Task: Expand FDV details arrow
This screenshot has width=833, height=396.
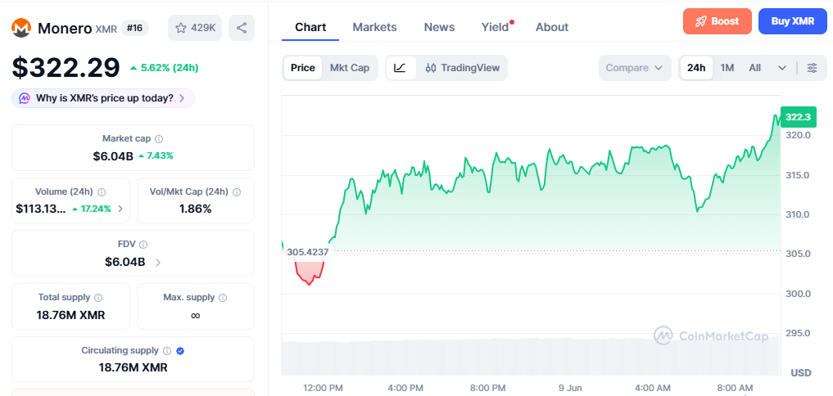Action: click(158, 262)
